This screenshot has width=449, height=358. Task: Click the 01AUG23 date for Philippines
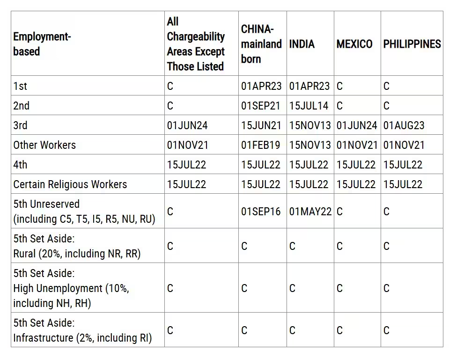tap(404, 125)
